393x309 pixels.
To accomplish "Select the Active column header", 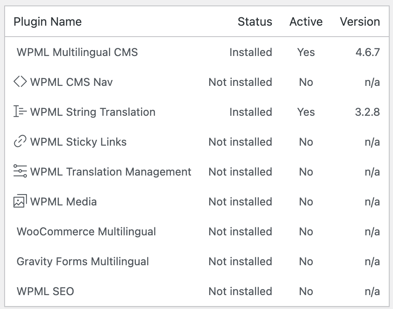I will 306,21.
